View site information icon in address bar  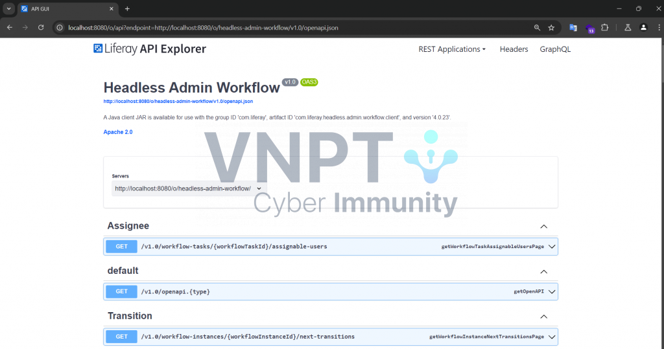point(60,28)
